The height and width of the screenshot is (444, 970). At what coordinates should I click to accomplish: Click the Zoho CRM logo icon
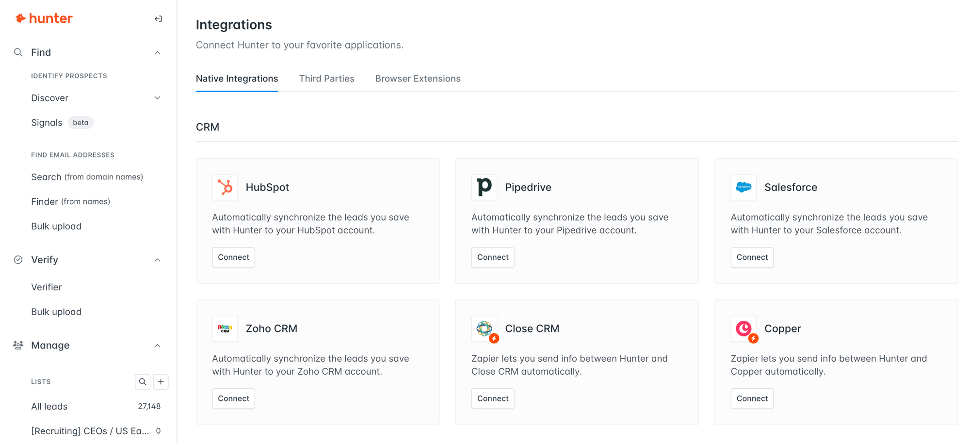(x=225, y=329)
